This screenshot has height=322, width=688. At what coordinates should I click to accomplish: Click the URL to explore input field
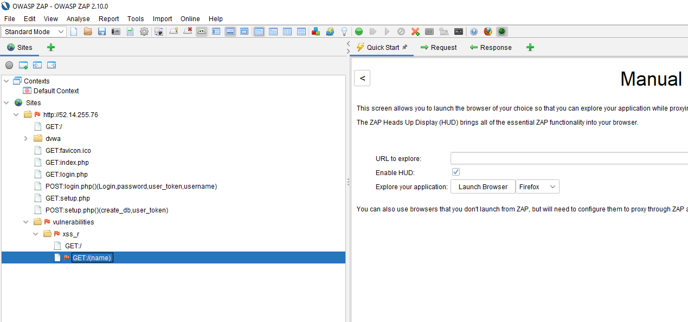tap(569, 158)
